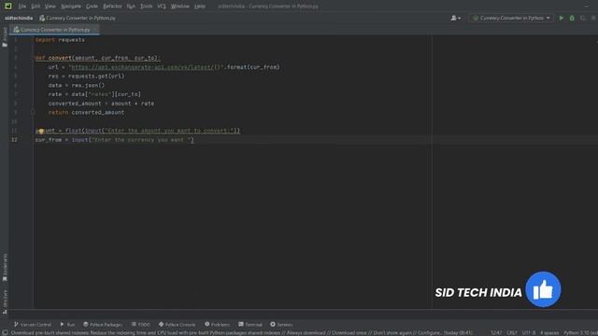Click the yellow intention bulb icon
Viewport: 598px width, 336px height.
click(41, 131)
